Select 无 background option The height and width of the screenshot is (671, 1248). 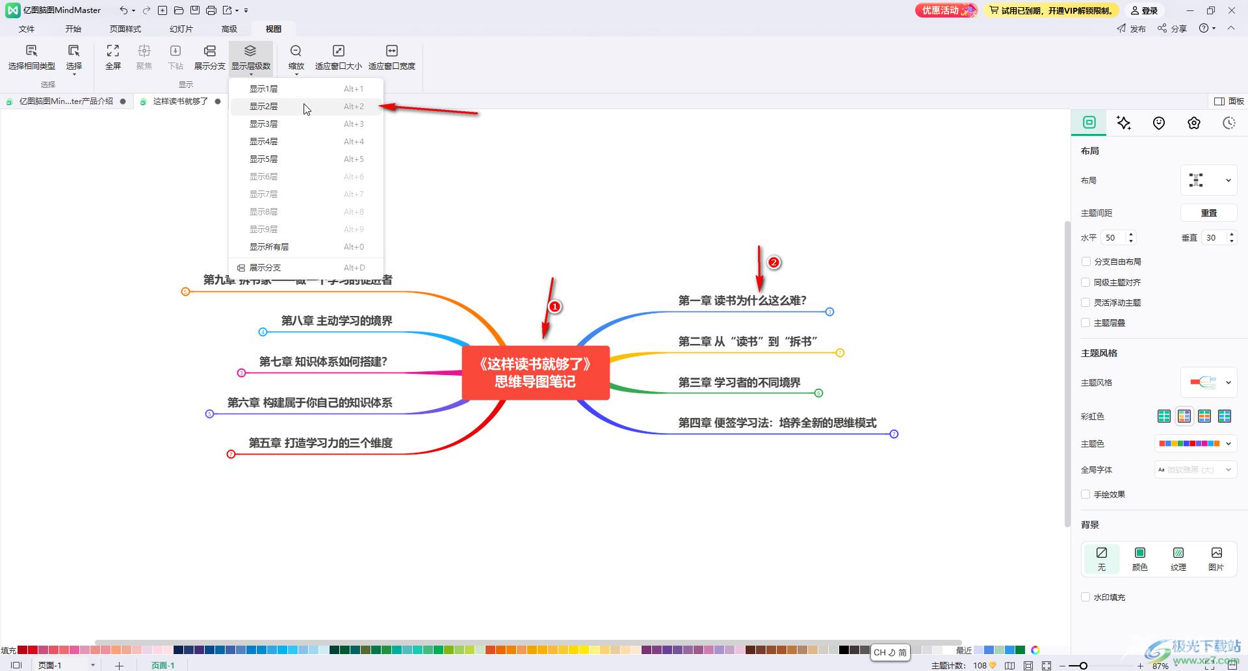coord(1101,559)
